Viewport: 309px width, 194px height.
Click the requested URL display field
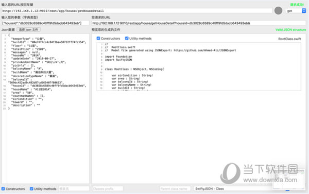click(199, 23)
